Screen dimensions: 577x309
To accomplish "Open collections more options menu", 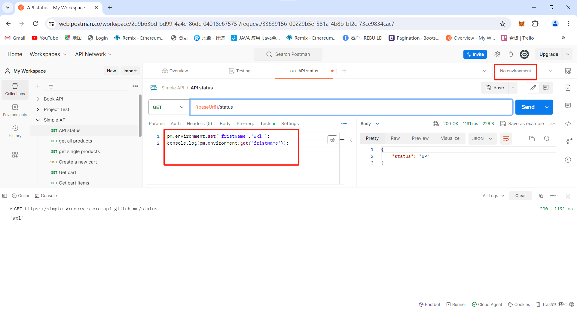I will click(135, 86).
